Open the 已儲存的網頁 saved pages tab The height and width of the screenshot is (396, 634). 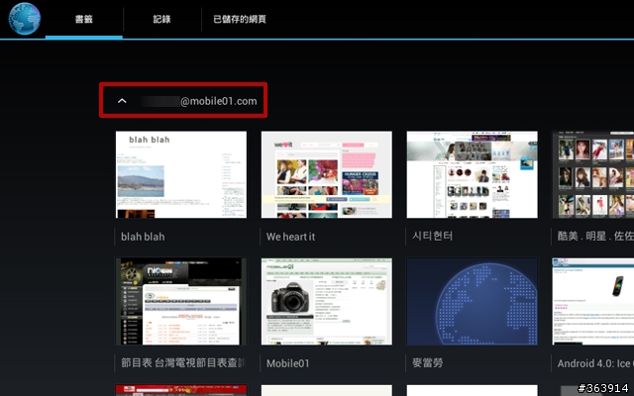point(240,19)
